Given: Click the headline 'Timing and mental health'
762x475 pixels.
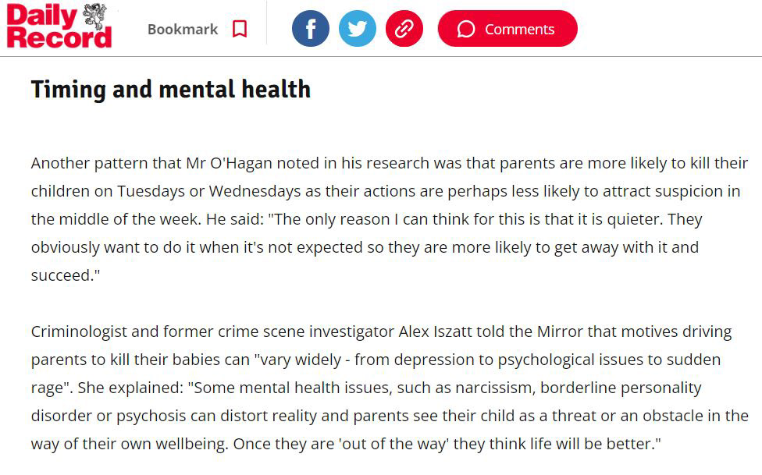Looking at the screenshot, I should coord(169,89).
